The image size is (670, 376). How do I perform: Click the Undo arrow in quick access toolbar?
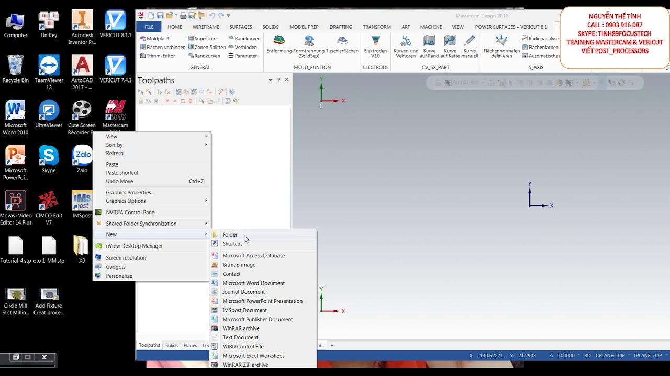click(x=212, y=16)
